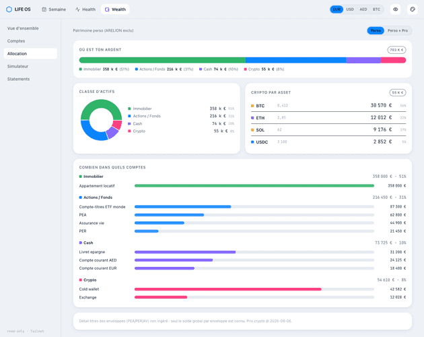Click the 216 450 € - 31% group total
This screenshot has height=337, width=424.
click(390, 197)
